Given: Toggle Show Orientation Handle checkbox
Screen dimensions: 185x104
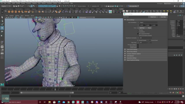Looking at the screenshot, I should tap(138, 36).
